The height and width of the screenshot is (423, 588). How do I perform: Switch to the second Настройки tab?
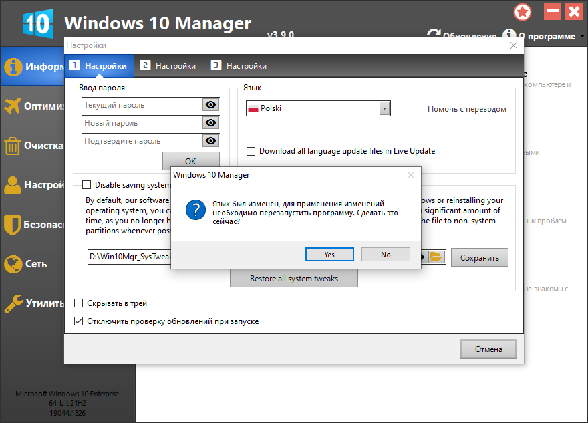168,66
